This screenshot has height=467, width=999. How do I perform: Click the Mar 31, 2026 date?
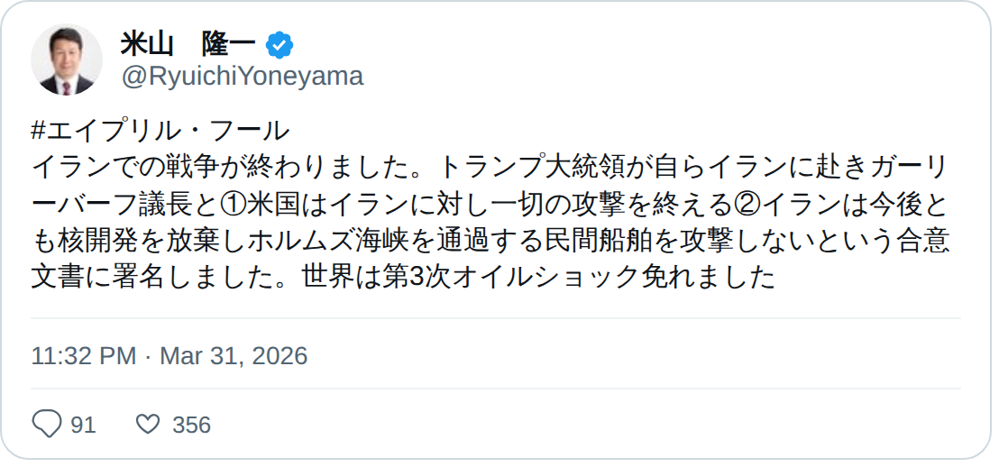click(x=234, y=355)
